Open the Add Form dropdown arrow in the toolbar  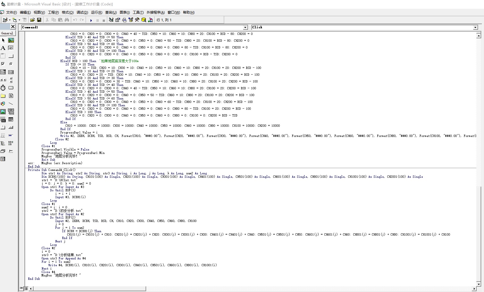19,20
